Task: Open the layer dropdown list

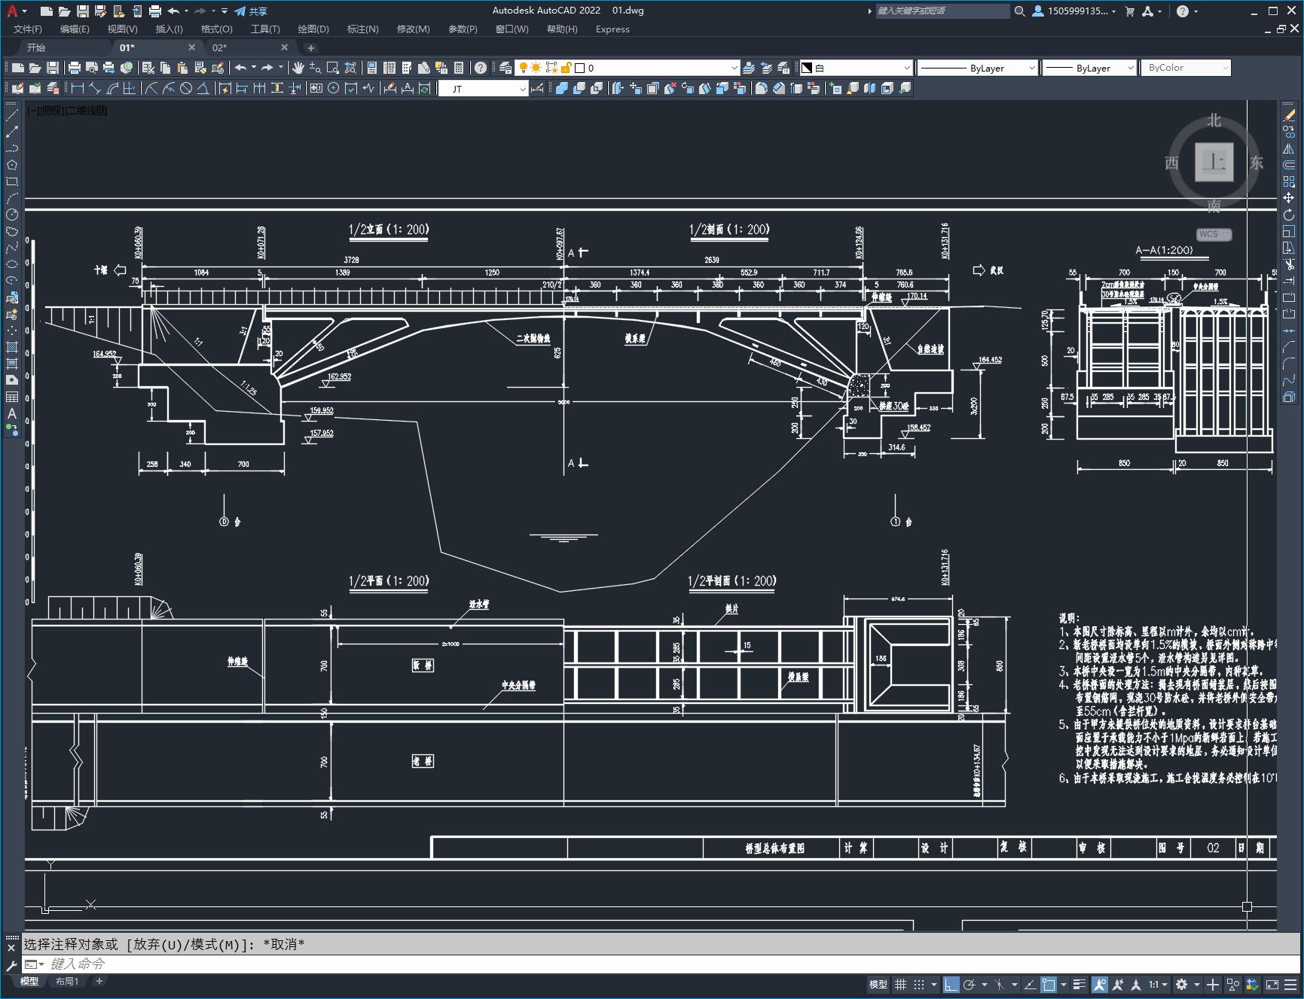Action: pyautogui.click(x=734, y=68)
